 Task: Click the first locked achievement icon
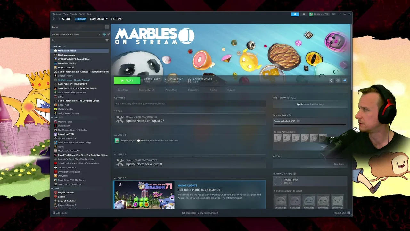(278, 138)
